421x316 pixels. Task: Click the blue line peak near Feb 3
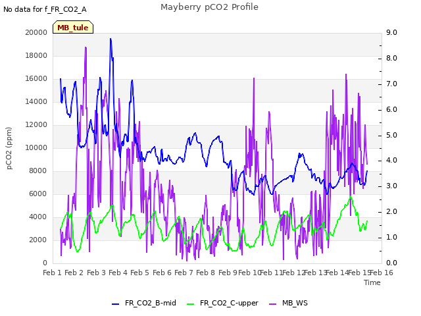click(111, 39)
